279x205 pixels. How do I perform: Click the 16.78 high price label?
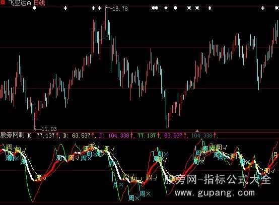[120, 9]
